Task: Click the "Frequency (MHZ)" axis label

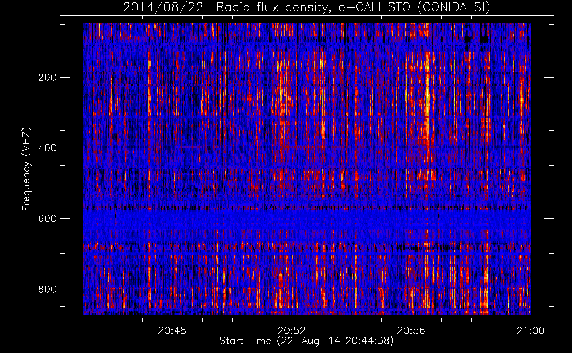Action: tap(27, 169)
